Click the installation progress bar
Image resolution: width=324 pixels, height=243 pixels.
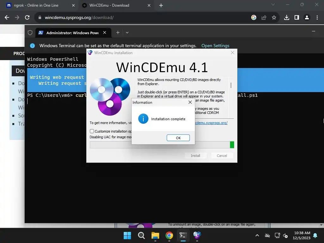[162, 145]
